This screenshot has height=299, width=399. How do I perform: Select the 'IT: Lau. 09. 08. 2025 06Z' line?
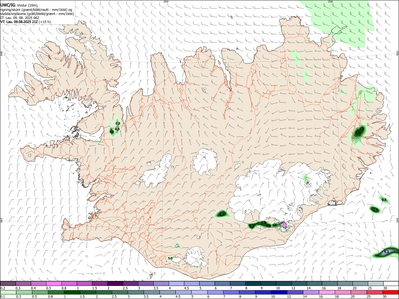[20, 18]
